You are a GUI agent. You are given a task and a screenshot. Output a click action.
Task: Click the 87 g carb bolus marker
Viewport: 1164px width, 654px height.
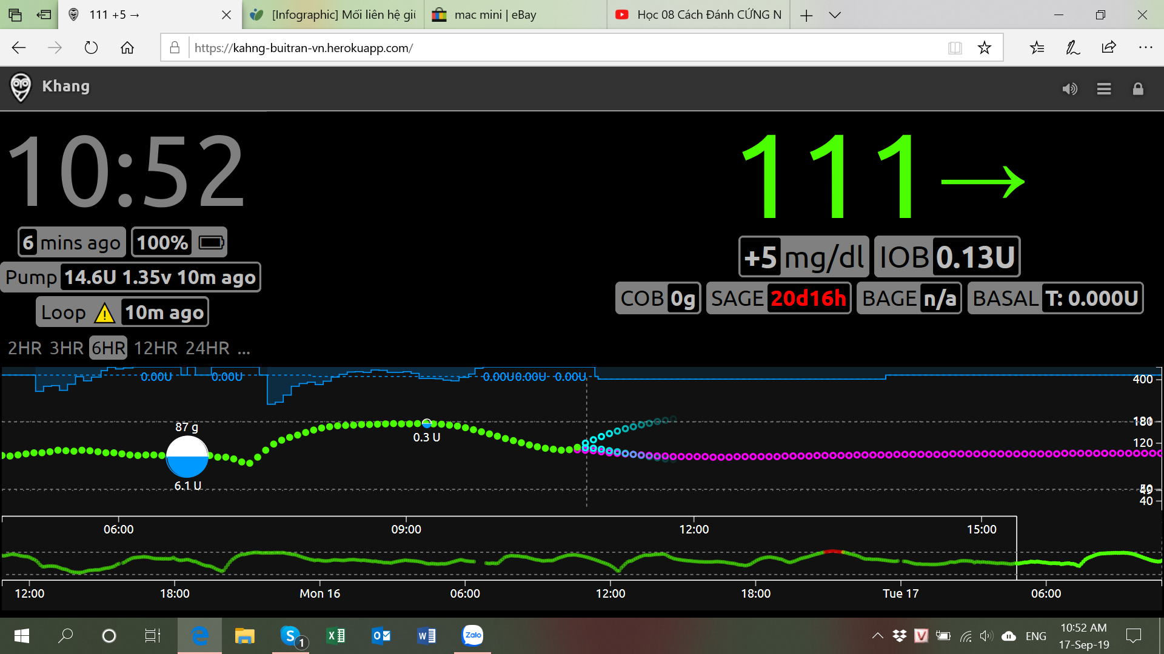(187, 457)
